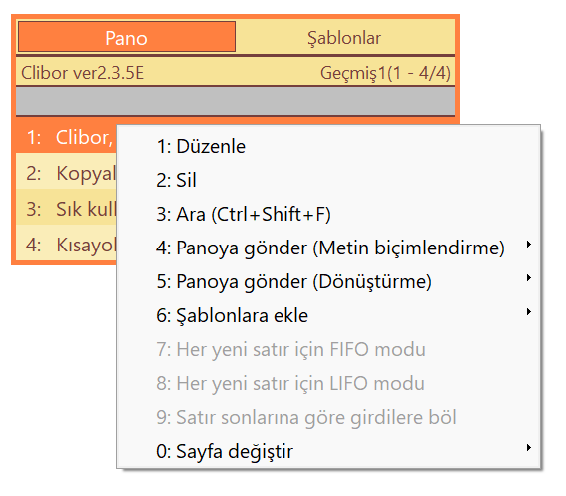The height and width of the screenshot is (496, 566).
Task: Select clipboard entry 2 starting with Kopyal
Action: click(67, 173)
